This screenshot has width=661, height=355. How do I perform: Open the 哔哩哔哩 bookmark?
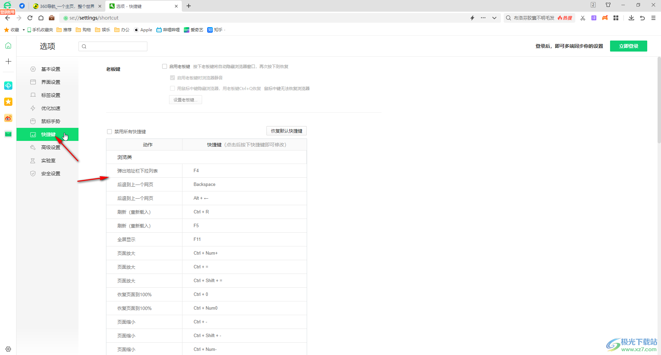coord(168,30)
